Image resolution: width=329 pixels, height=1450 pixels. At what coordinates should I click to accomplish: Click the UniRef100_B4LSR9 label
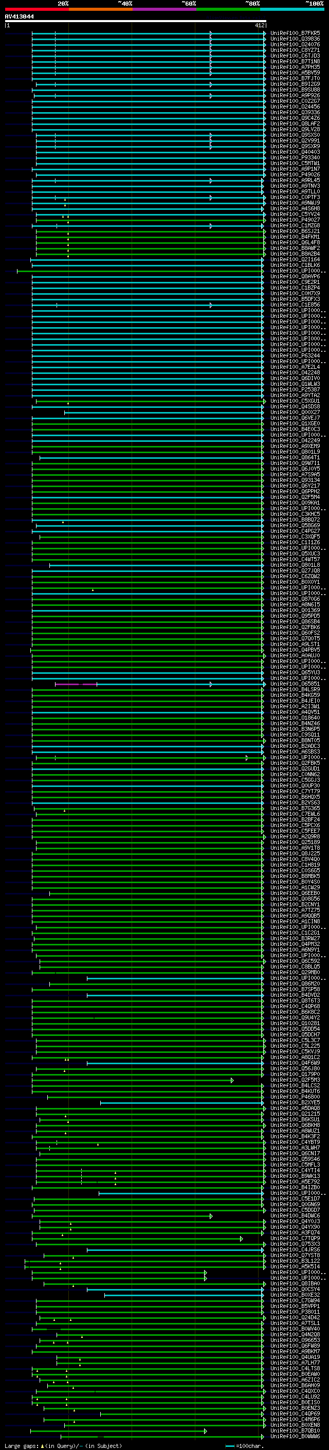(x=295, y=690)
